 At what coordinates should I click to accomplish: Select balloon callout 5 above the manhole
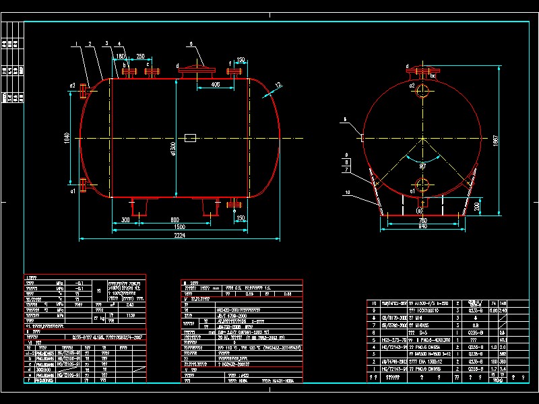point(191,44)
